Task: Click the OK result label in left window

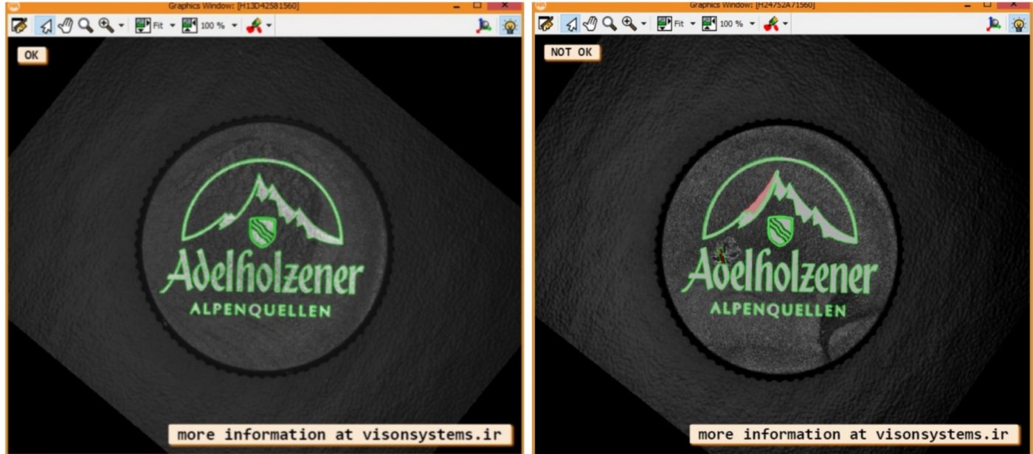Action: 32,55
